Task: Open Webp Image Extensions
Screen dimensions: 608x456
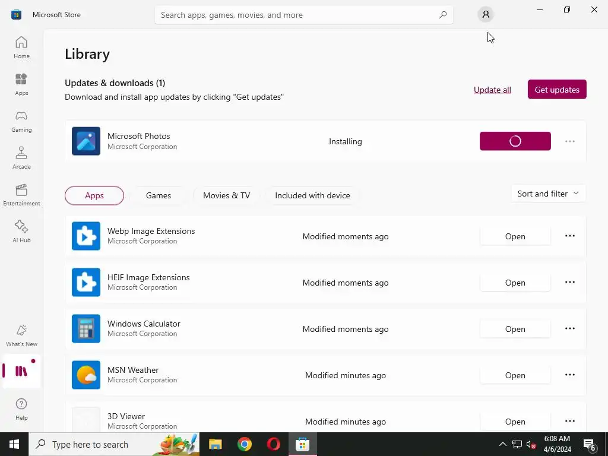Action: point(515,236)
